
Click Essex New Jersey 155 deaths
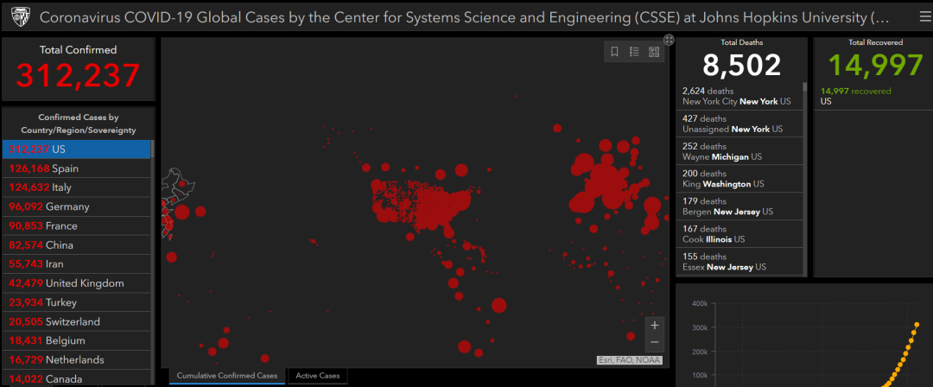coord(739,262)
